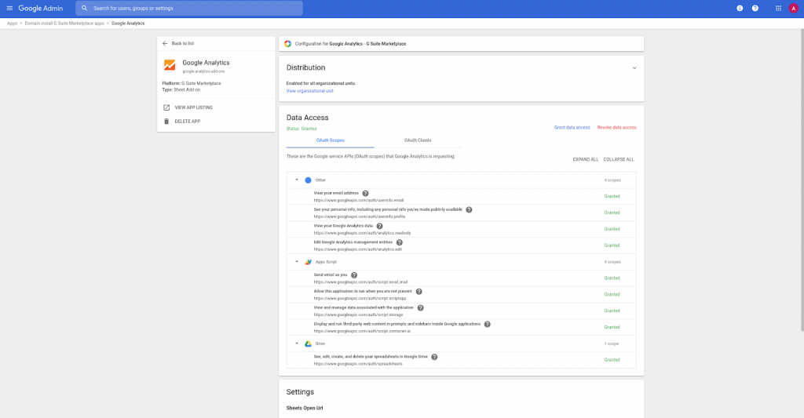Open the notifications icon in the header

click(740, 8)
